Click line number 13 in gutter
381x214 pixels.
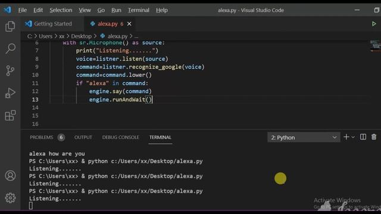pyautogui.click(x=35, y=99)
